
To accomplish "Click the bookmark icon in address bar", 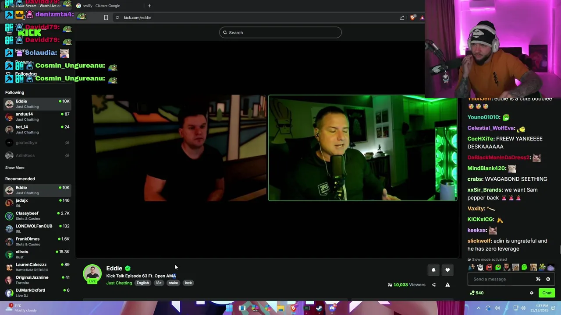I will pos(106,17).
